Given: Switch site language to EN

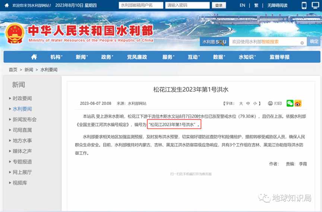Looking at the screenshot, I should [x=242, y=5].
